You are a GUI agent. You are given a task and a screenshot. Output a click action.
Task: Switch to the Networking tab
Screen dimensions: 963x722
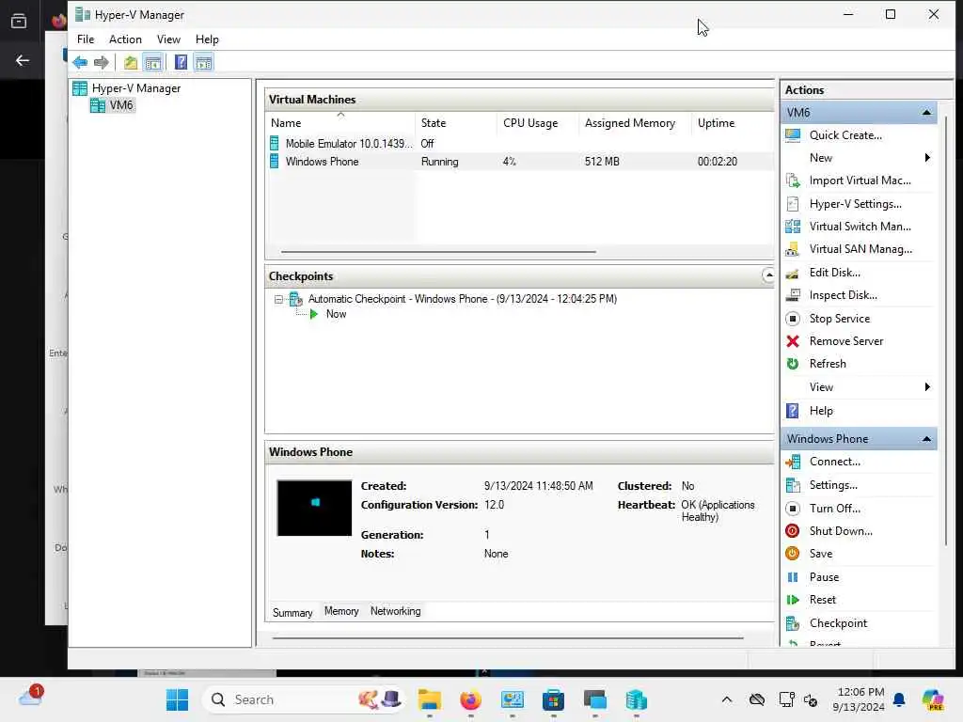tap(396, 611)
